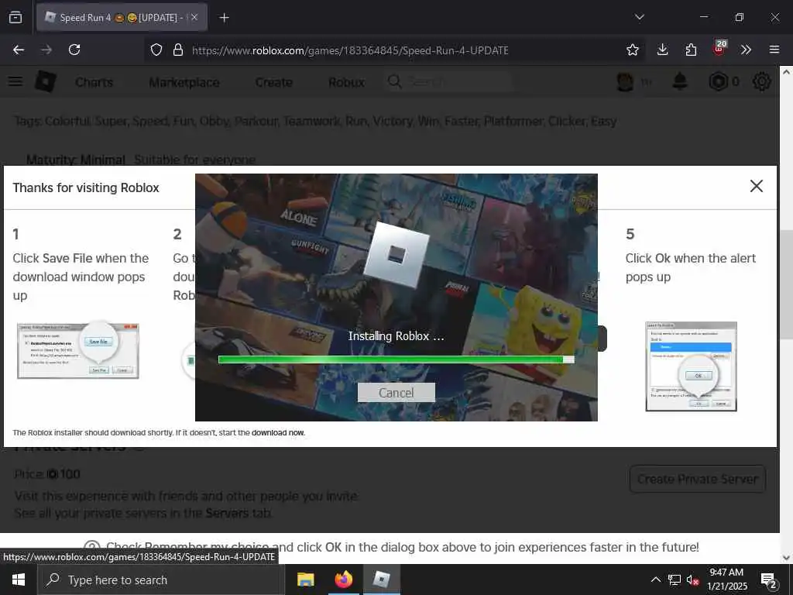This screenshot has height=595, width=793.
Task: Click the Installing Roblox progress bar
Action: pos(396,359)
